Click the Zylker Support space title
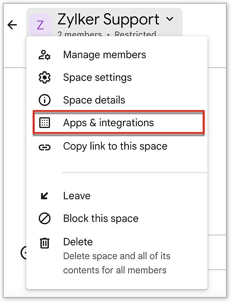The image size is (231, 302). 108,20
